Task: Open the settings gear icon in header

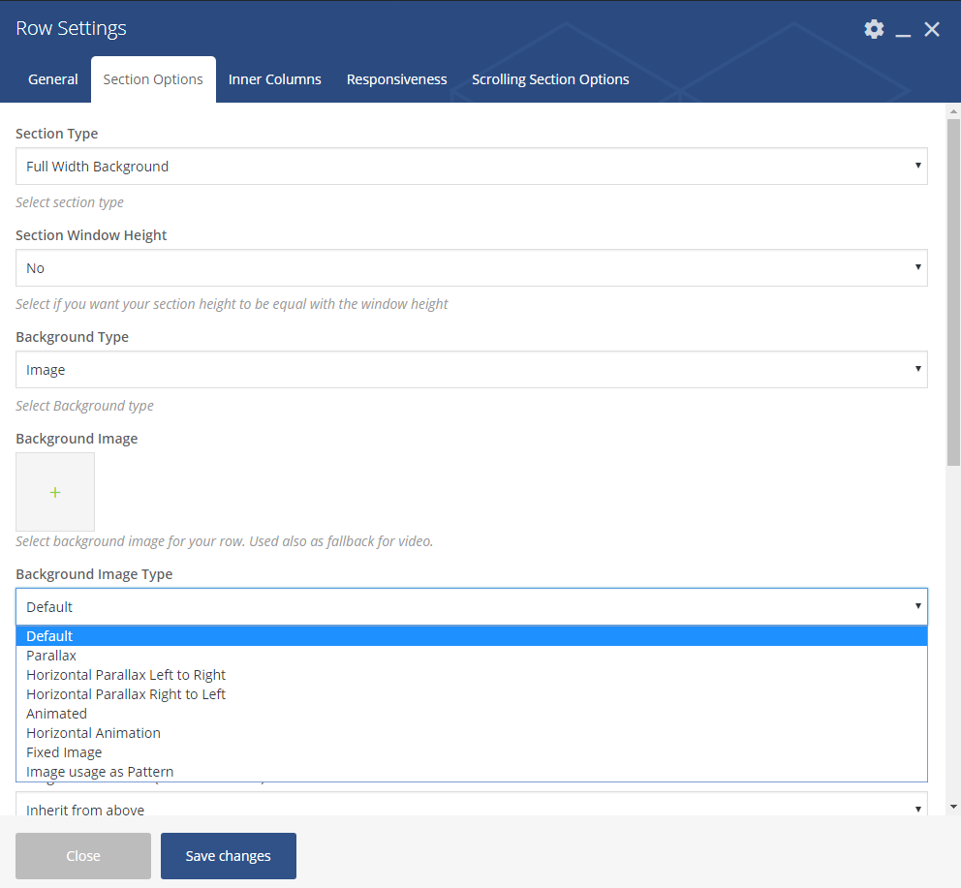Action: point(874,29)
